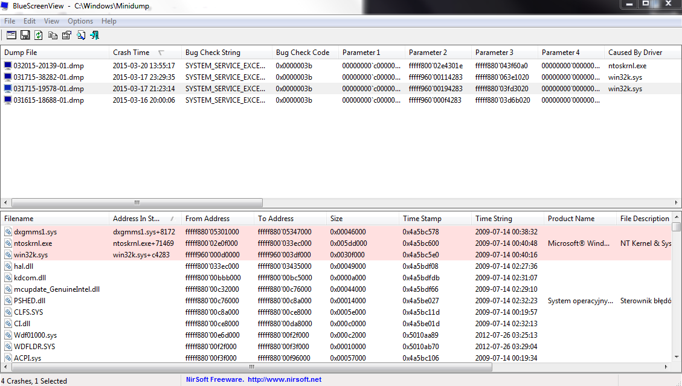Click the Copy Selected Items icon
This screenshot has height=386, width=682.
(x=53, y=35)
